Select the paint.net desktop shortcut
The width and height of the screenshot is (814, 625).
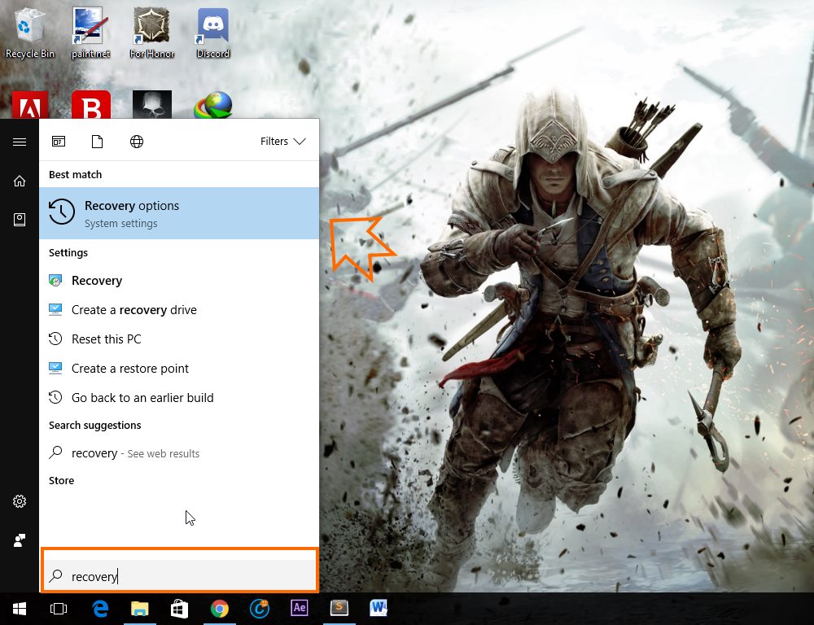coord(91,33)
